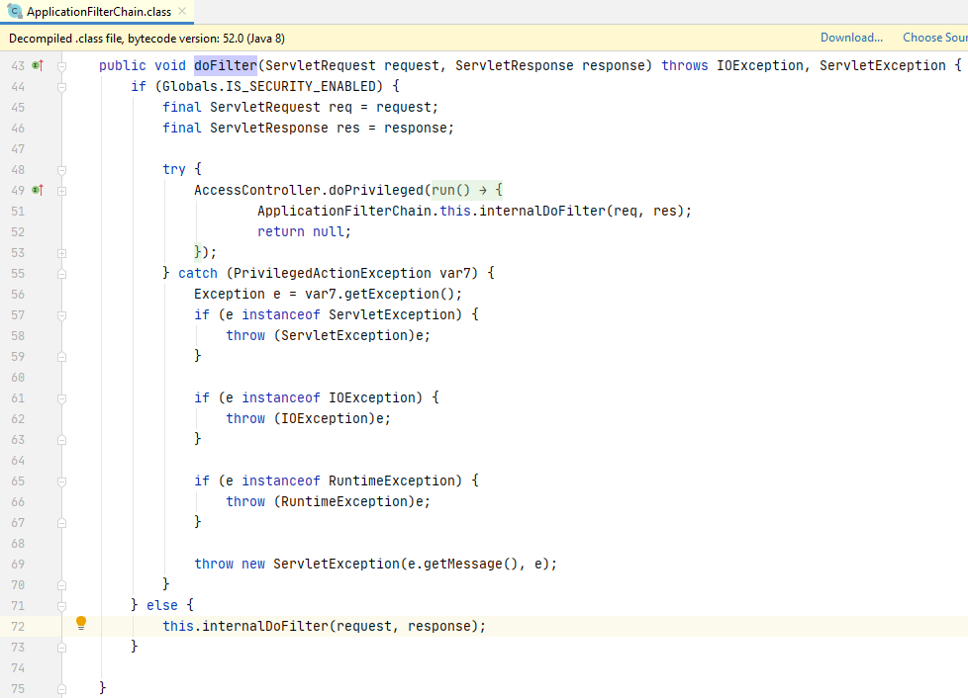Click 'new ServletException(e.getMessage(), e)' expression
Viewport: 968px width, 698px height.
[395, 565]
